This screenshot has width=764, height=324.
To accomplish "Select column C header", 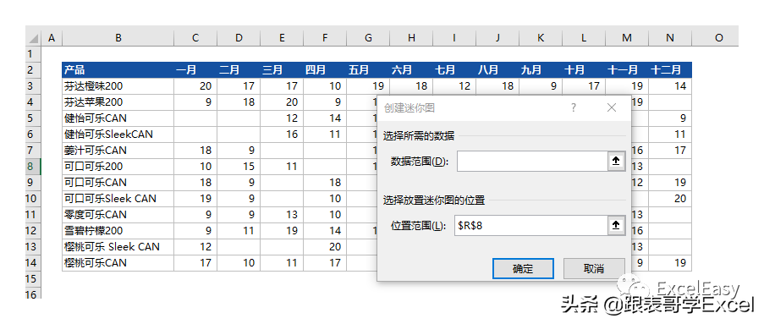I will pos(195,38).
